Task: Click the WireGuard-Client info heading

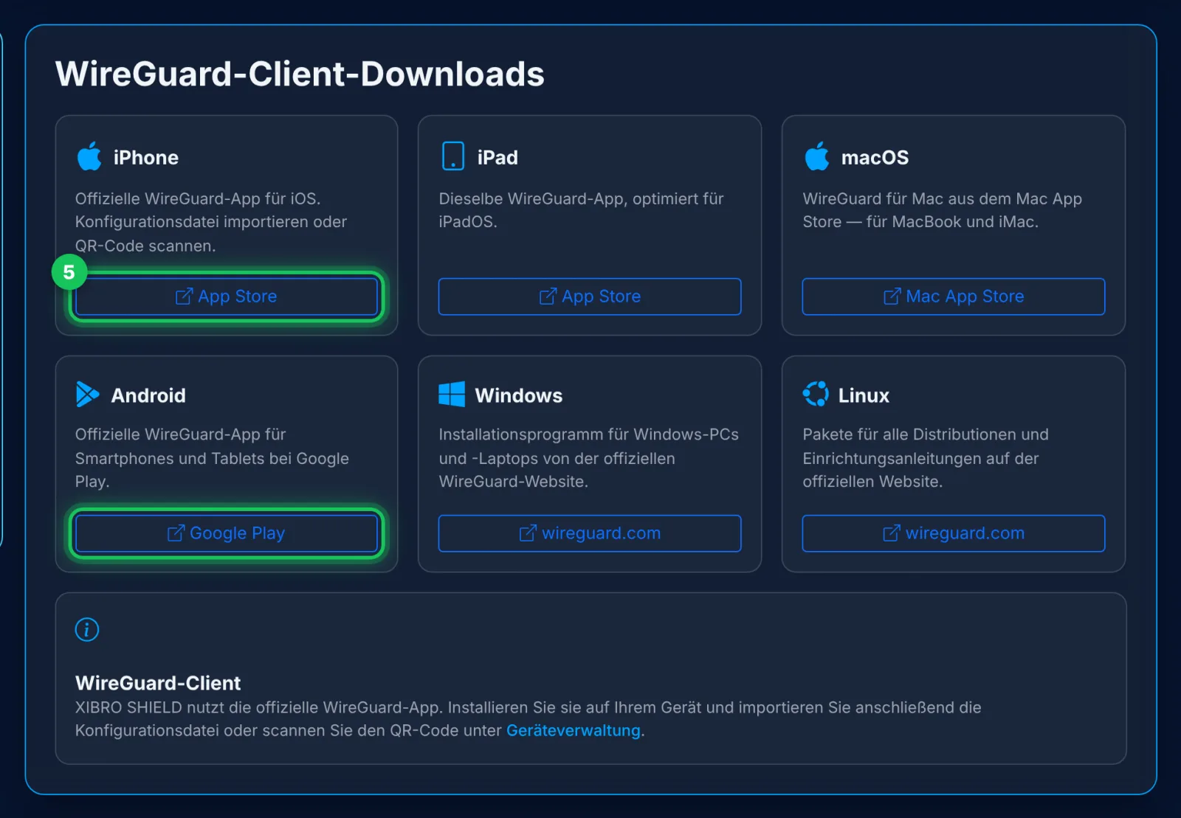Action: pos(158,682)
